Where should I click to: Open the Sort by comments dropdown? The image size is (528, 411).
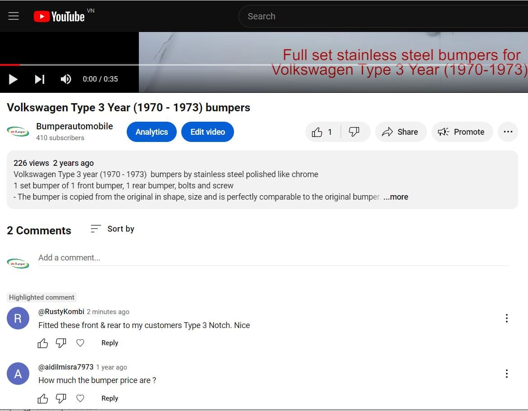coord(113,229)
